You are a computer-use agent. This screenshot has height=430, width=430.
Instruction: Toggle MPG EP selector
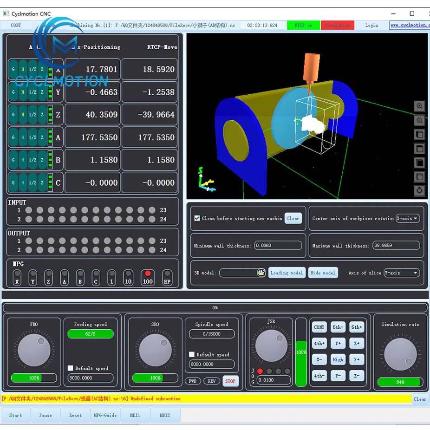(167, 278)
